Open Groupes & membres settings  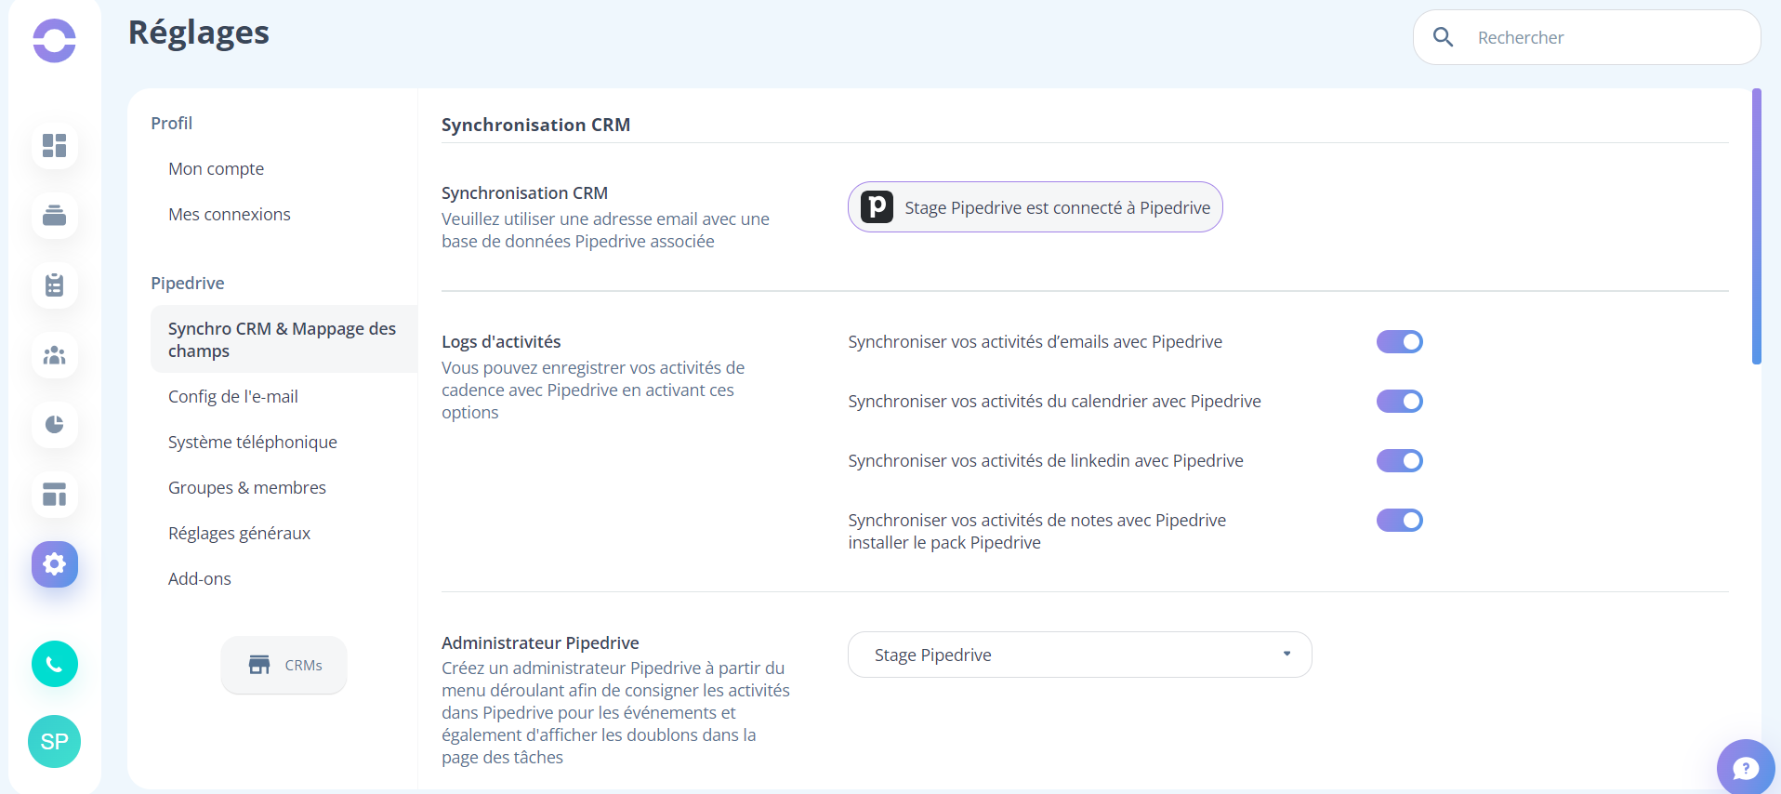[246, 487]
